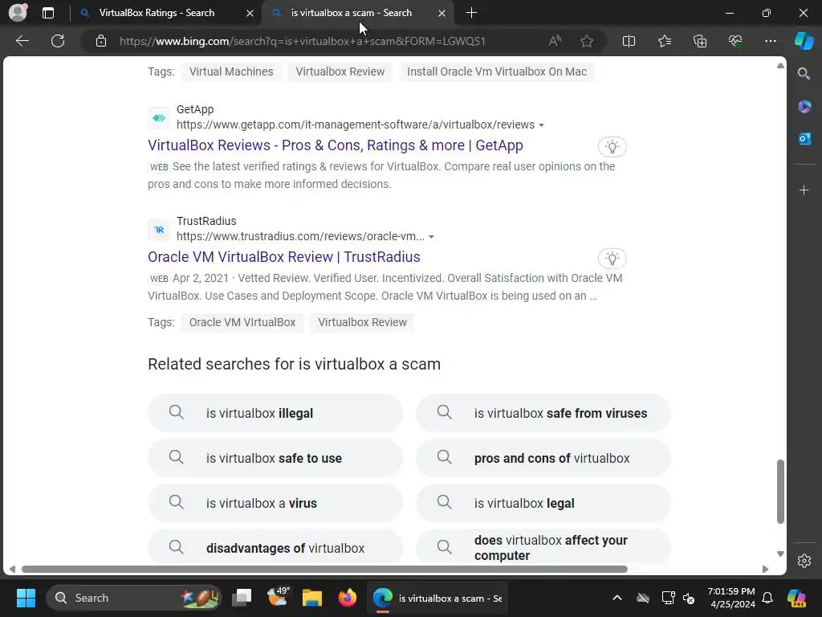Image resolution: width=822 pixels, height=617 pixels.
Task: Open Copilot from the toolbar
Action: pos(804,41)
